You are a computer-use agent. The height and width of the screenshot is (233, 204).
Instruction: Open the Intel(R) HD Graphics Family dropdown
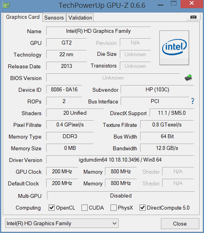[62, 223]
